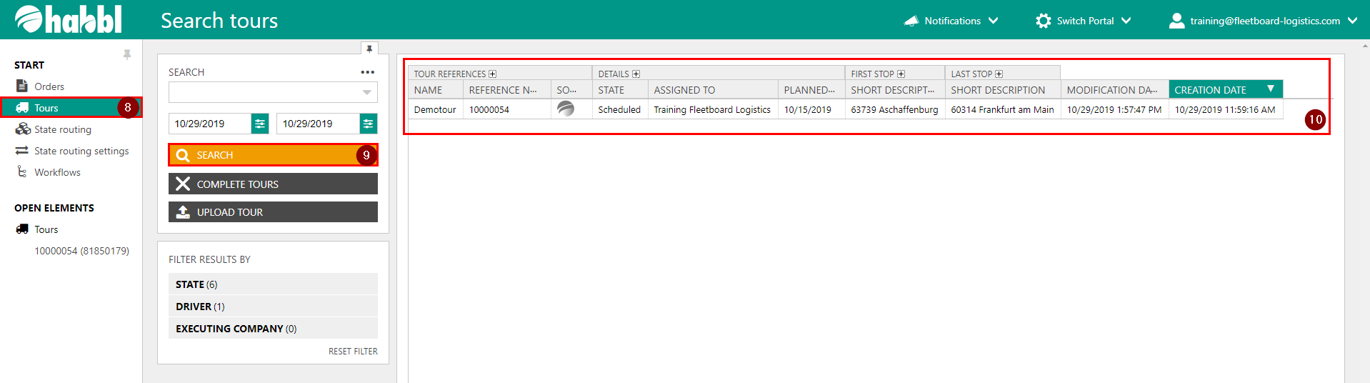Expand the Last Stop column group
Screen dimensions: 1370x383
pos(999,74)
